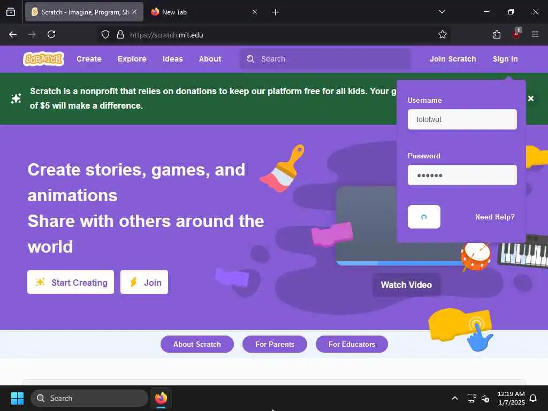Click the site security padlock icon
The height and width of the screenshot is (411, 548).
120,35
